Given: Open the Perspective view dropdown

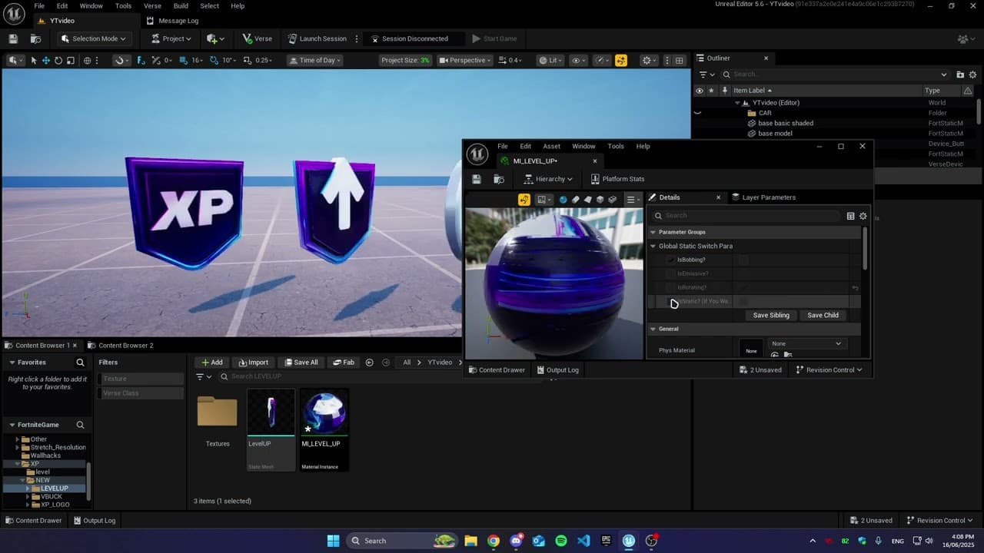Looking at the screenshot, I should click(x=464, y=60).
